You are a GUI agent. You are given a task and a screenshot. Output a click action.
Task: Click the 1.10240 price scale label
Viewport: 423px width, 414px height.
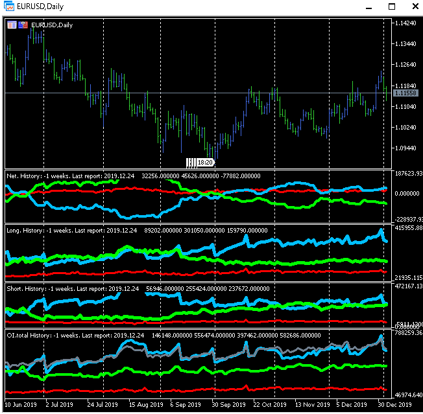click(x=405, y=127)
